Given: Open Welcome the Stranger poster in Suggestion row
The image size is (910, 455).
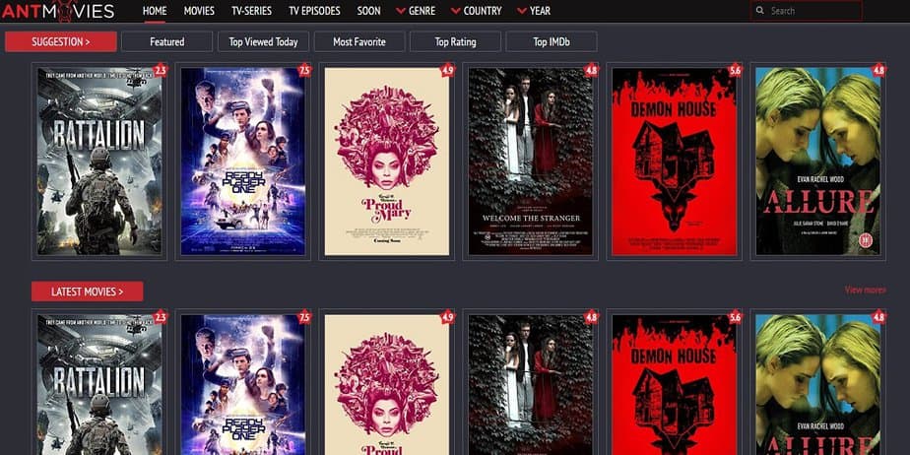Looking at the screenshot, I should 531,162.
